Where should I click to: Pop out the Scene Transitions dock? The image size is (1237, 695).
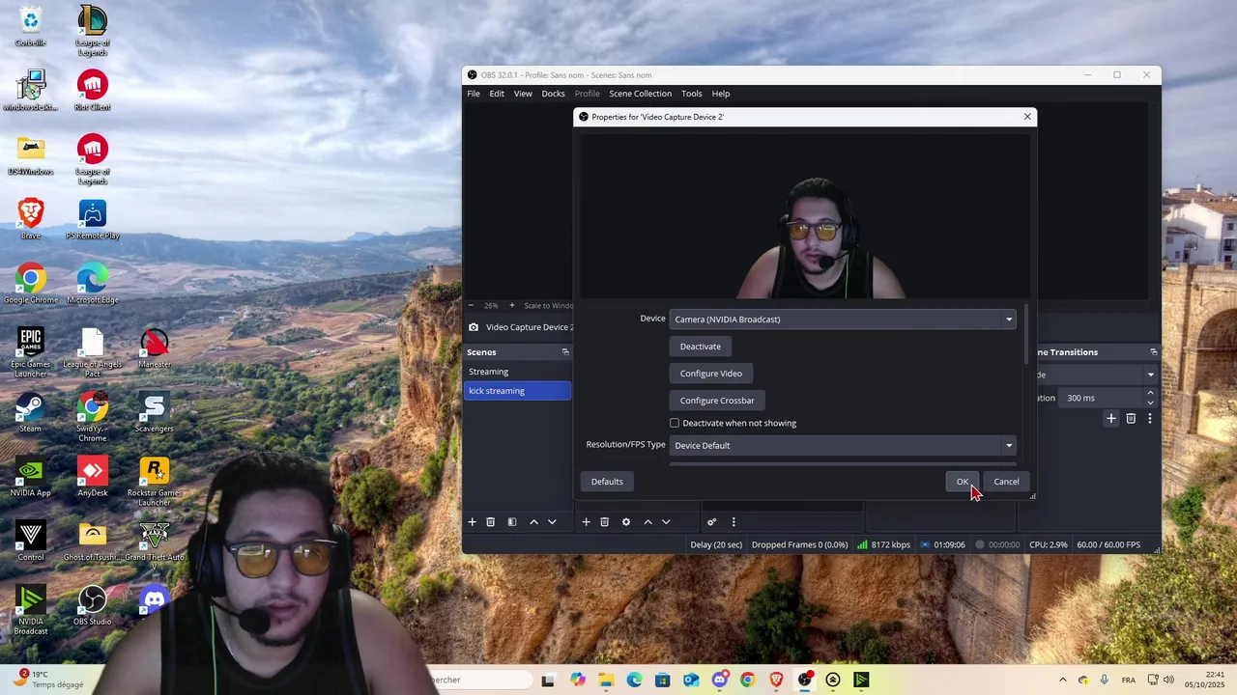(x=1153, y=352)
